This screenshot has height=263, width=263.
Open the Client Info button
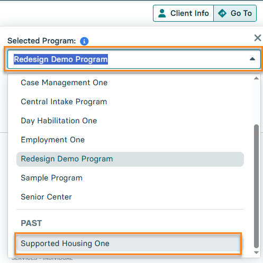(184, 13)
